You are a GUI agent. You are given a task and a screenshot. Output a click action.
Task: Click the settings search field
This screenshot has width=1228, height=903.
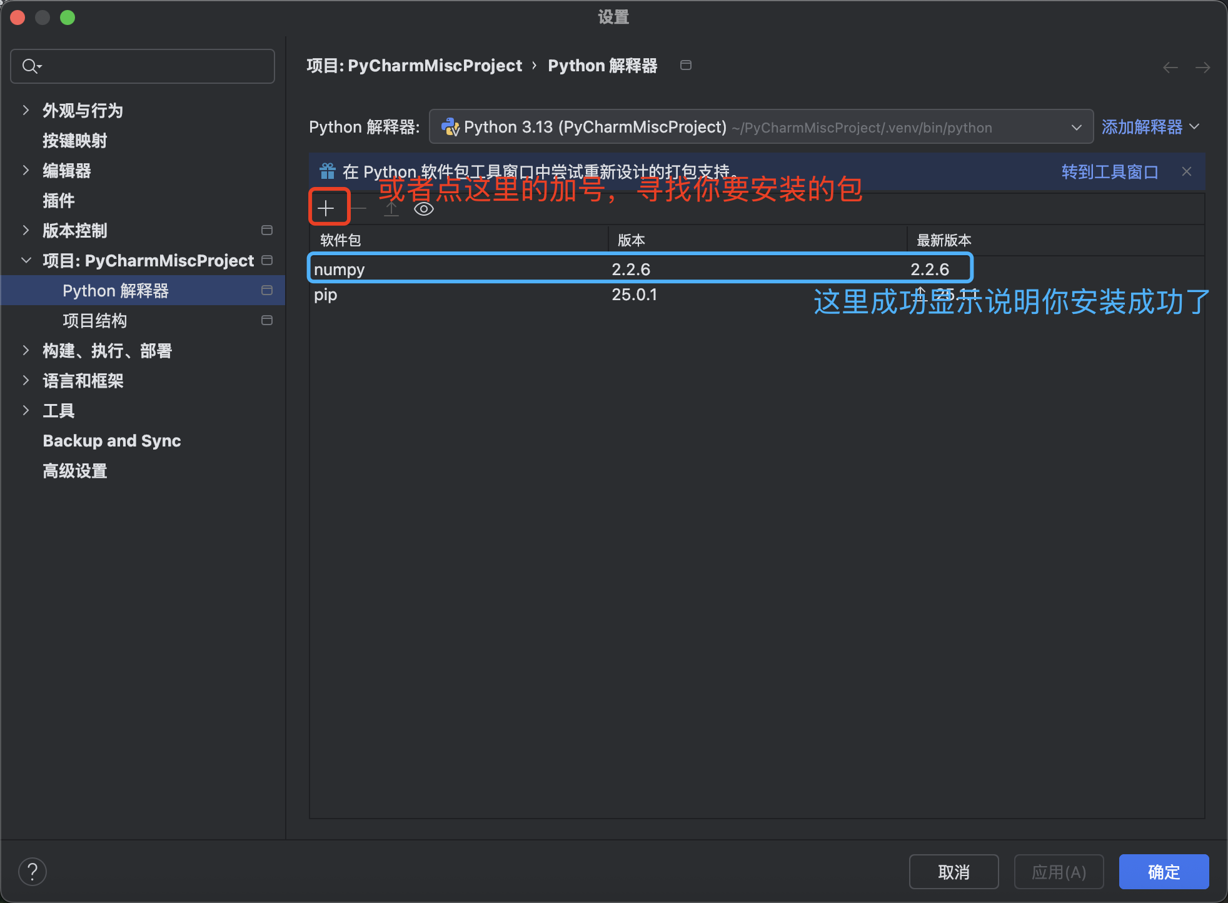(x=142, y=66)
